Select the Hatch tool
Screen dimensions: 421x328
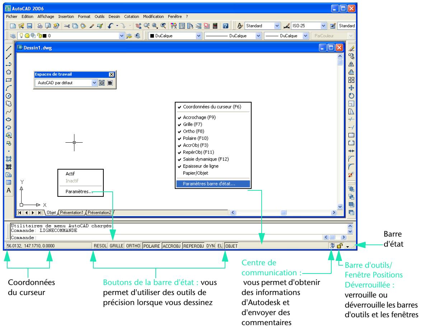pos(9,159)
